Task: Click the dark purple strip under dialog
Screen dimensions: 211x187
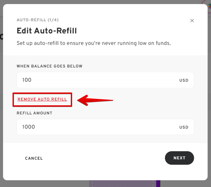Action: (x=159, y=183)
